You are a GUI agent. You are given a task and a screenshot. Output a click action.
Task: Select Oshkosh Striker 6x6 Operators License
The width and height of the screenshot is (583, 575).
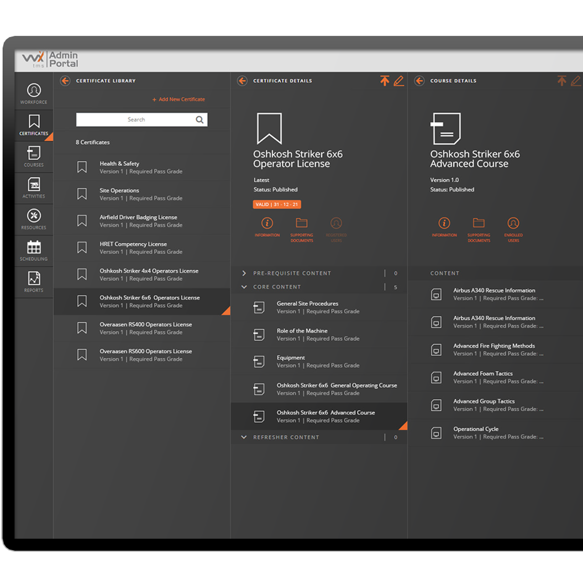(141, 301)
